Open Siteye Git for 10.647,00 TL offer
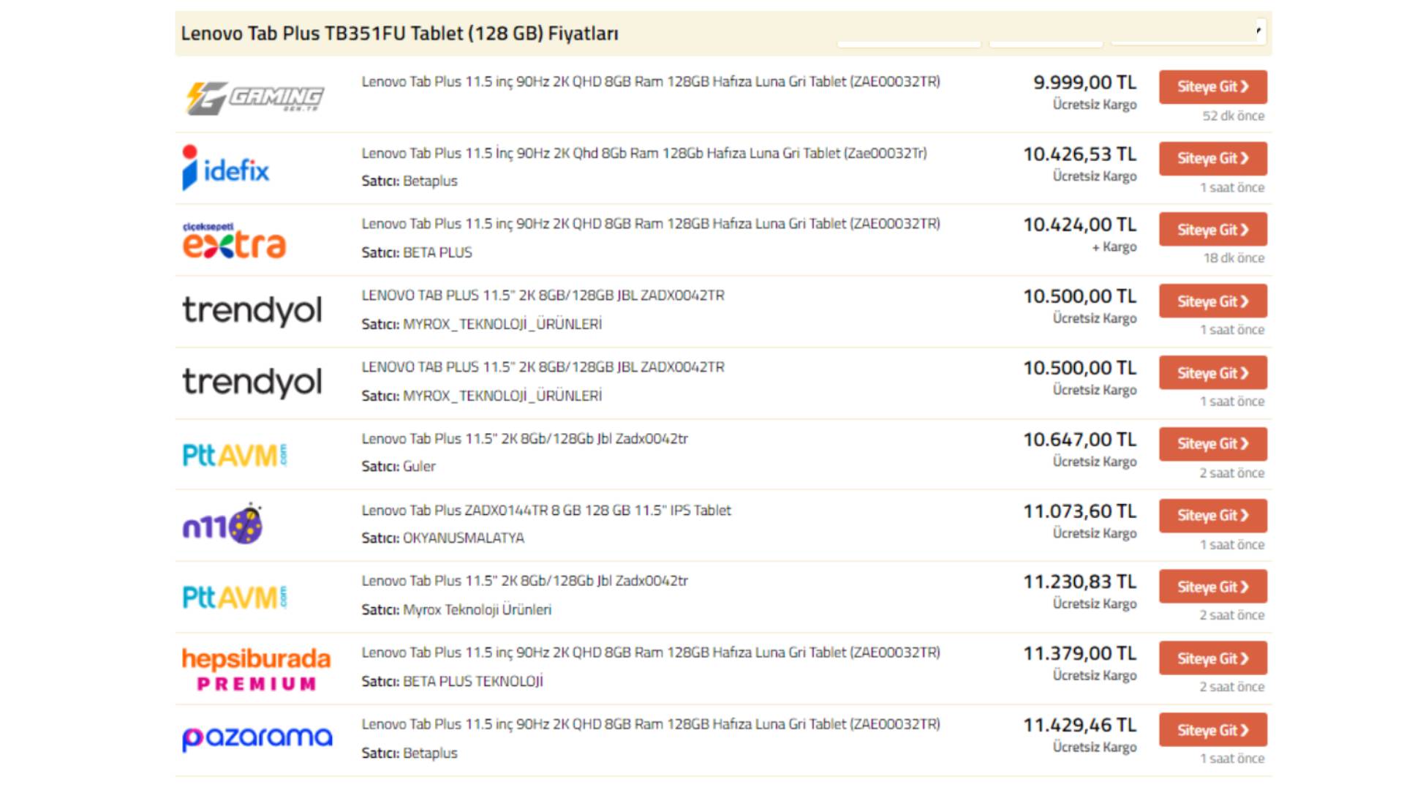This screenshot has height=790, width=1404. tap(1213, 444)
